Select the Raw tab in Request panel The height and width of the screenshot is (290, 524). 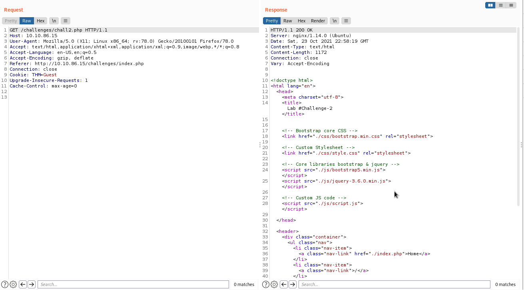[x=27, y=21]
